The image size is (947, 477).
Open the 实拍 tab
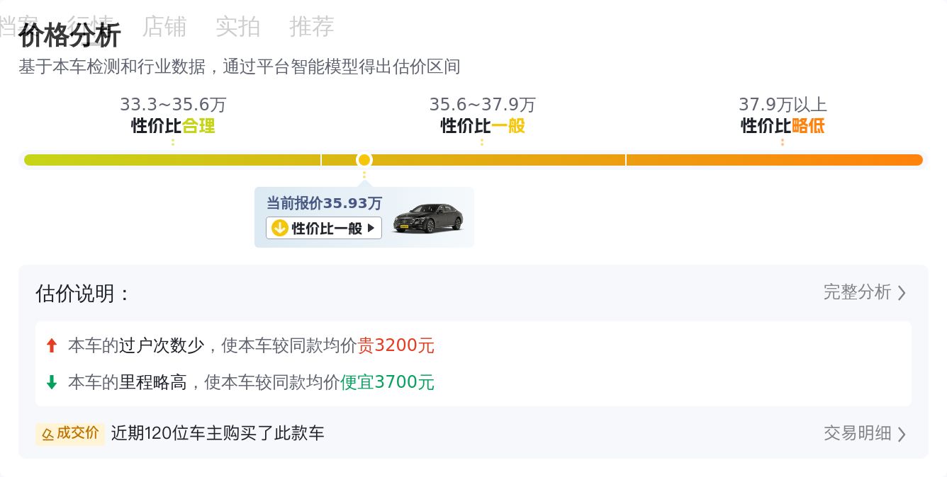point(238,27)
